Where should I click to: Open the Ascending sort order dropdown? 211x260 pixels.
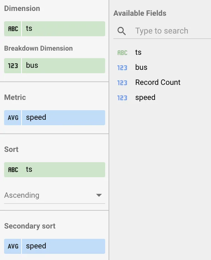(51, 195)
